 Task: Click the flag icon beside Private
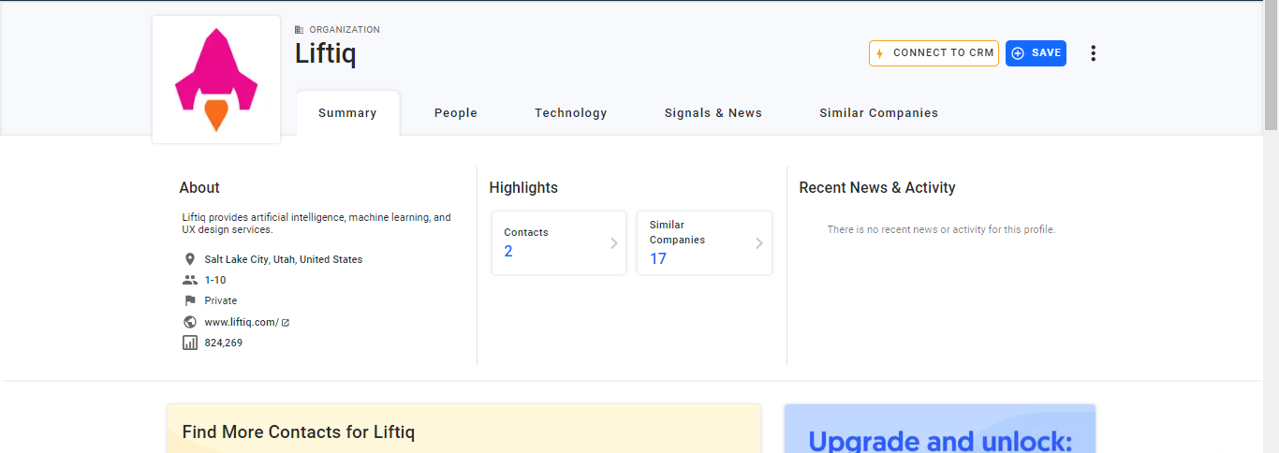tap(190, 300)
